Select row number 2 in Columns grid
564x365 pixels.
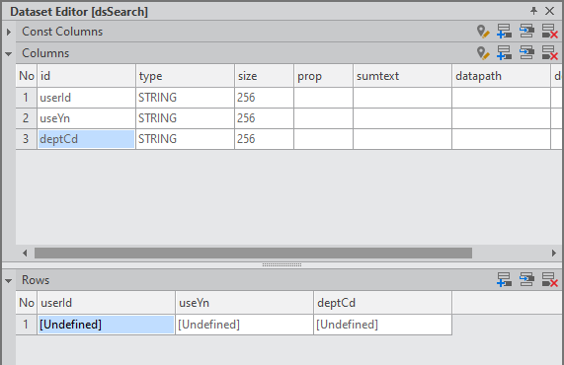(27, 118)
